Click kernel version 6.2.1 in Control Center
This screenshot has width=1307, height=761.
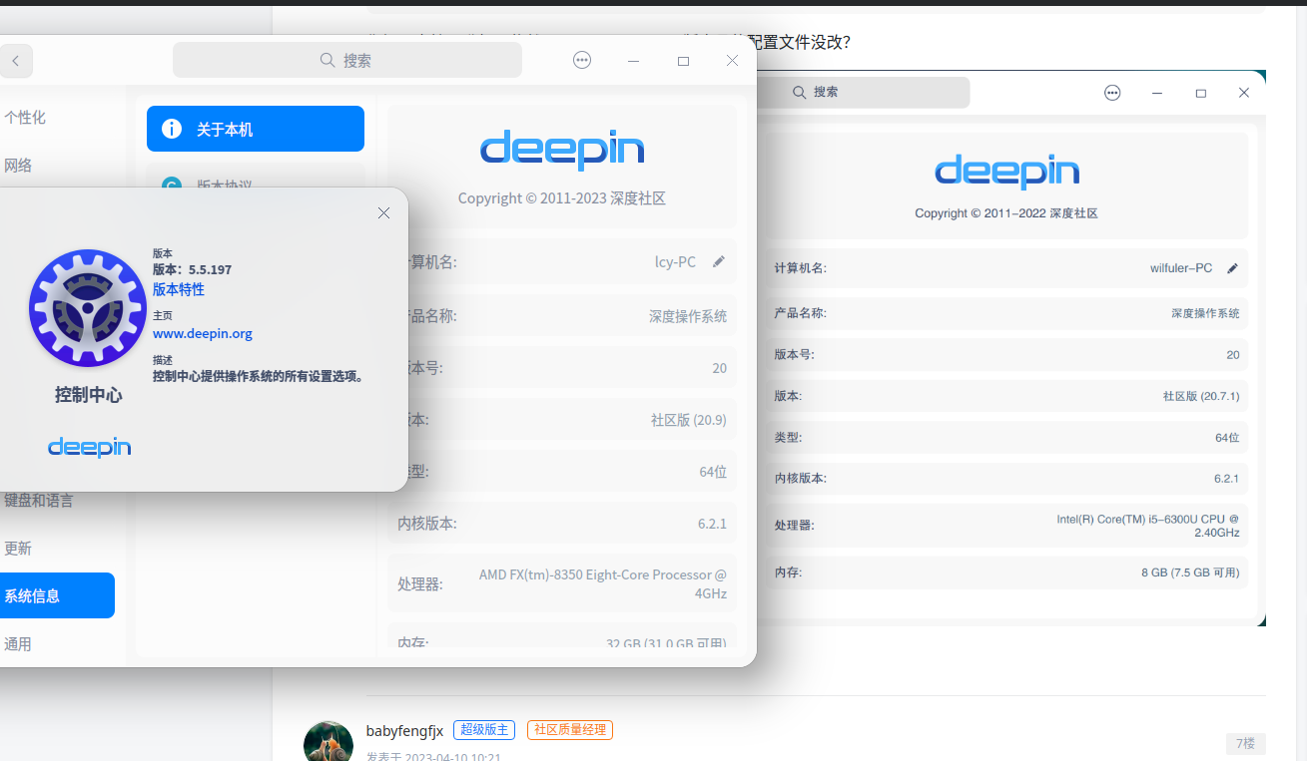712,524
